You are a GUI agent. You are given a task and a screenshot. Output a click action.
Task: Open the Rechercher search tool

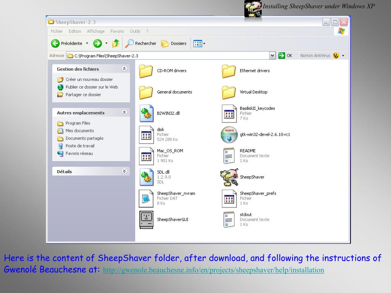click(x=141, y=43)
